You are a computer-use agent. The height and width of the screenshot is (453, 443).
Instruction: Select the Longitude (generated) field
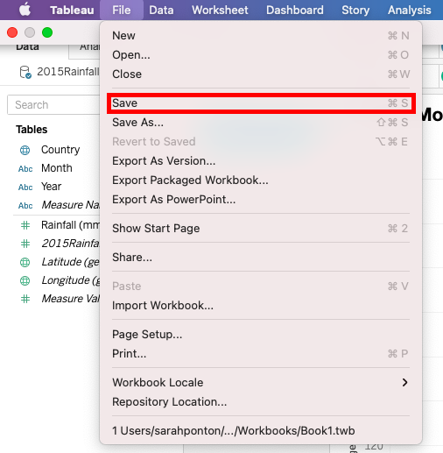pyautogui.click(x=71, y=280)
